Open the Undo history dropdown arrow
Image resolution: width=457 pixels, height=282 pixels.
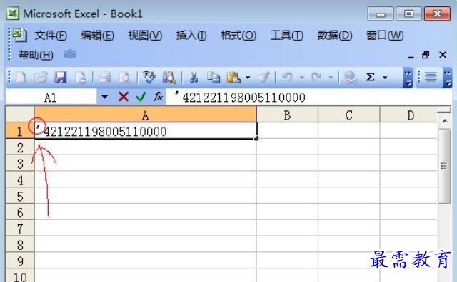point(301,78)
